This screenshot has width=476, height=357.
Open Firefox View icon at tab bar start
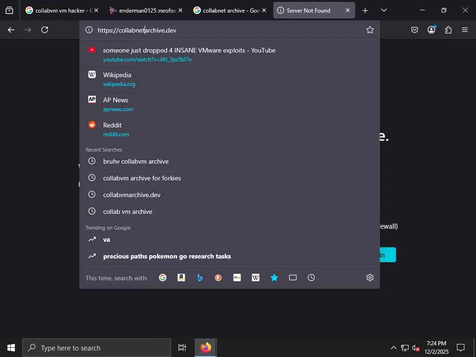coord(9,10)
